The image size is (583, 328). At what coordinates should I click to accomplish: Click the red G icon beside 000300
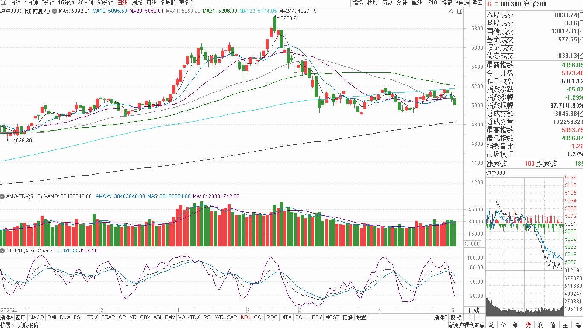(x=489, y=4)
